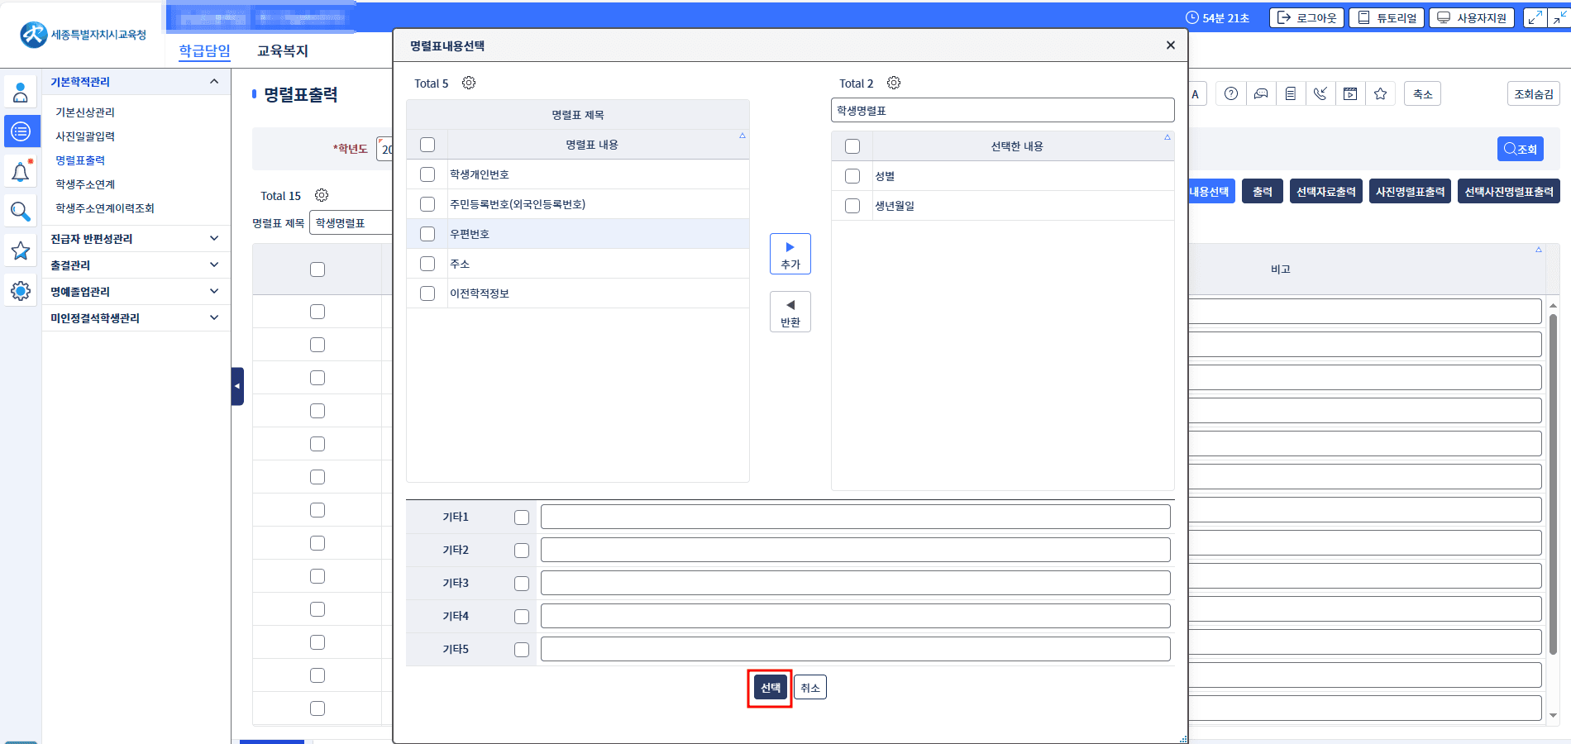Switch to the 교육복지 tab
Image resolution: width=1571 pixels, height=744 pixels.
point(283,50)
